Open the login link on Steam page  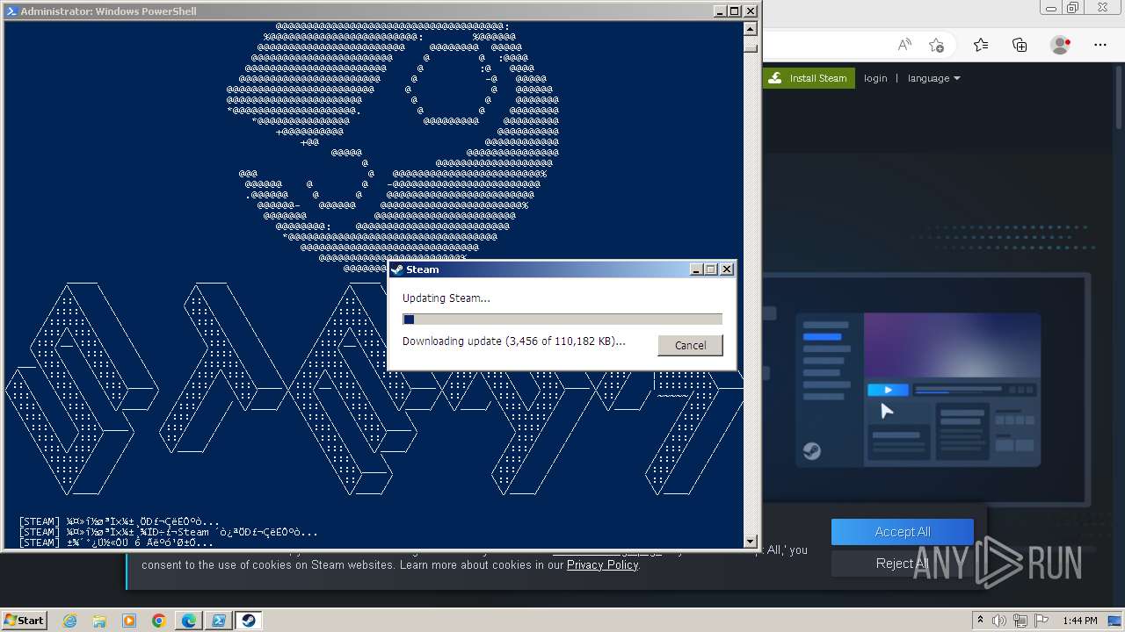[x=875, y=78]
